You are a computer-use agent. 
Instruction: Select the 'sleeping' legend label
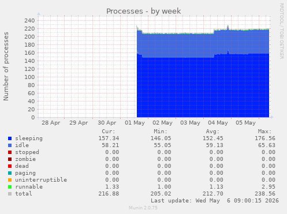click(29, 138)
